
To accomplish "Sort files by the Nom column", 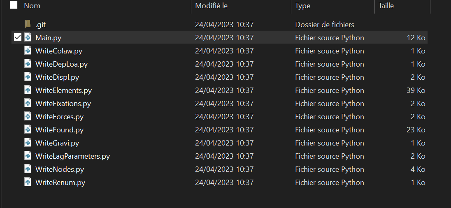I will click(x=32, y=6).
